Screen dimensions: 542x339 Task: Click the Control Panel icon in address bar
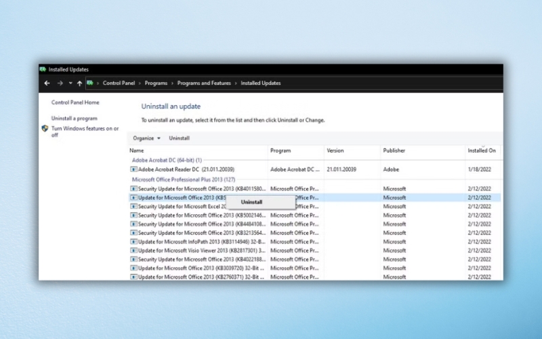pos(90,83)
